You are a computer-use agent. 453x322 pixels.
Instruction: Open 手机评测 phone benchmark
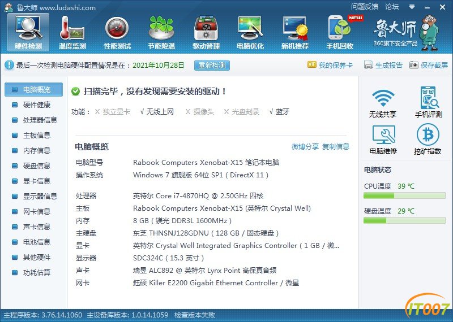429,102
